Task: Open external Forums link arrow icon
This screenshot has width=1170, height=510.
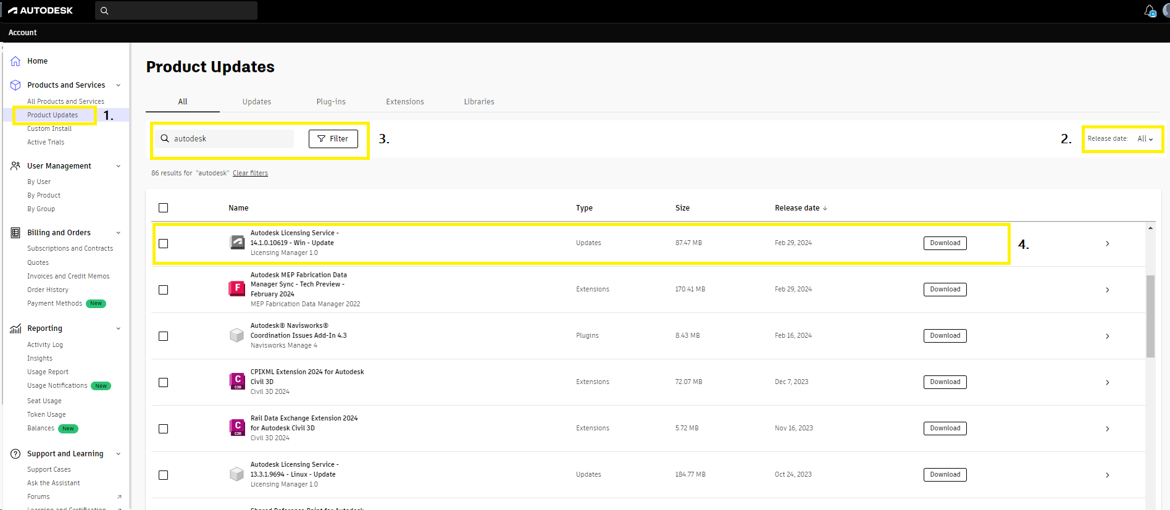Action: point(119,497)
